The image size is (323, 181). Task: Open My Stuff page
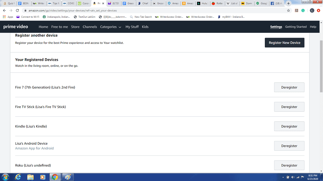132,27
